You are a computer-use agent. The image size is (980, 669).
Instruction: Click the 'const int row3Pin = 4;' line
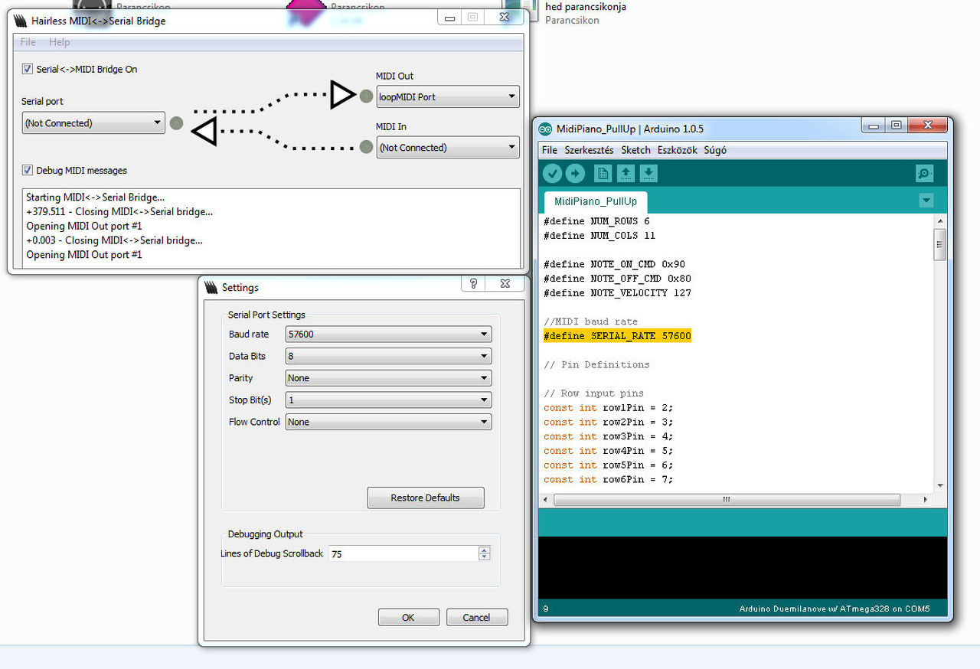(x=608, y=436)
